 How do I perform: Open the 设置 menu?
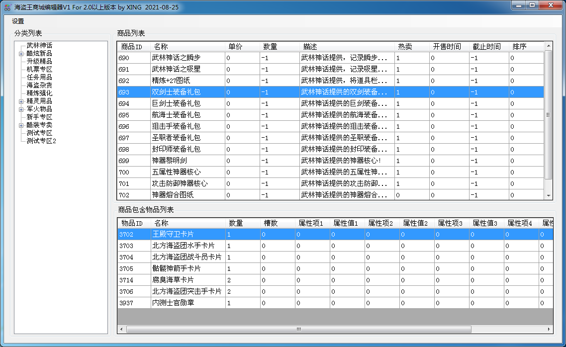click(x=18, y=21)
